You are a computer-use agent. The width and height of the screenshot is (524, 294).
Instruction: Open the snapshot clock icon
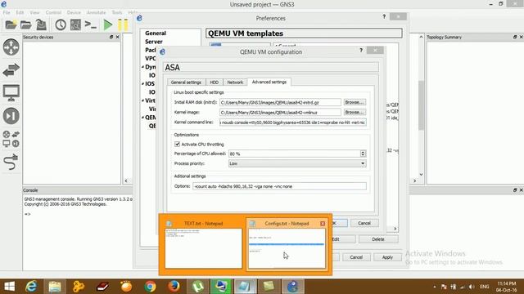coord(61,24)
